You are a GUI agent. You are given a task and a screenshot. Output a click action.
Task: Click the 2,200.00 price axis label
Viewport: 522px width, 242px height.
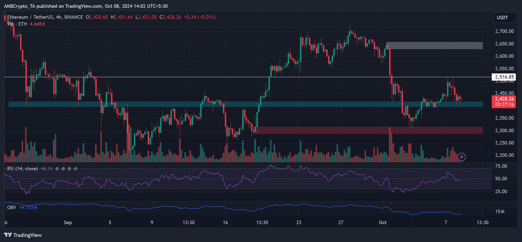pyautogui.click(x=504, y=155)
